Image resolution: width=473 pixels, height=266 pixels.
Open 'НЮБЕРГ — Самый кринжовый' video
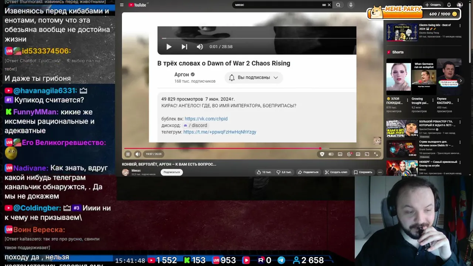coord(402,168)
